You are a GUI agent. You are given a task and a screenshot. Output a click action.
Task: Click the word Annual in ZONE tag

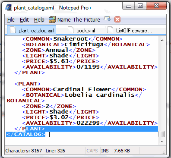coord(57,50)
